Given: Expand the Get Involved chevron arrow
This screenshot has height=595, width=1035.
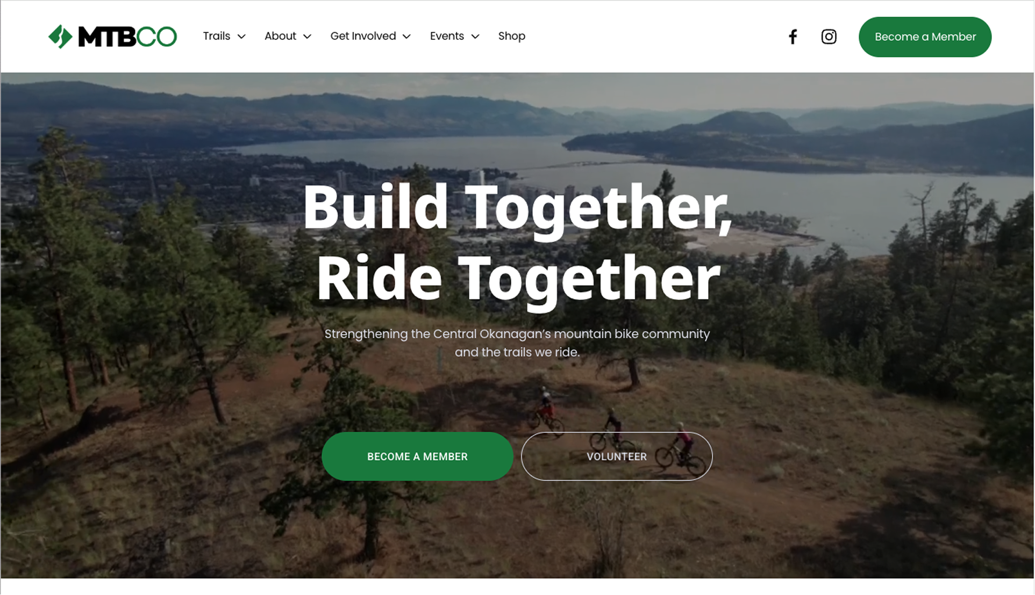Looking at the screenshot, I should (x=406, y=37).
